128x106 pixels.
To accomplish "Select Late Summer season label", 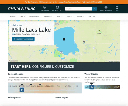I will click(49, 86).
